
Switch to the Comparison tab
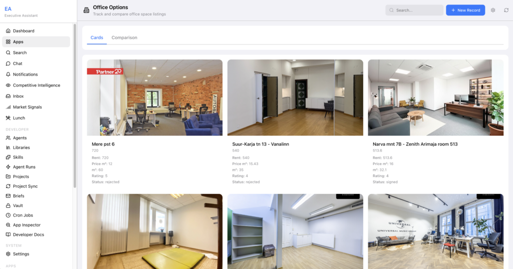point(124,38)
